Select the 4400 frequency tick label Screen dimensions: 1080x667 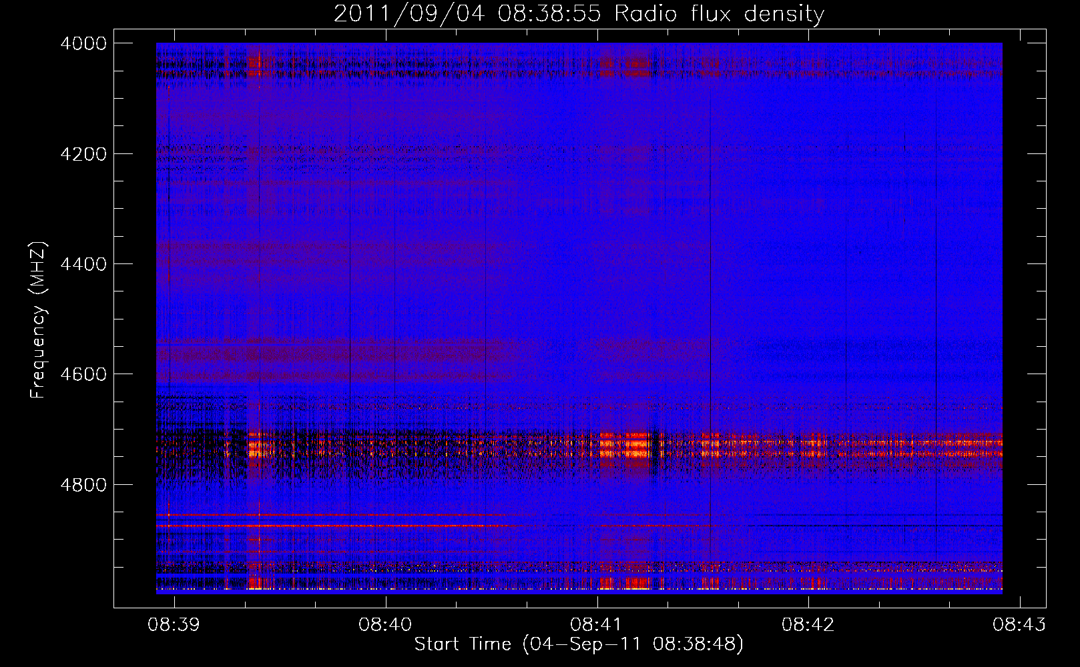click(83, 264)
